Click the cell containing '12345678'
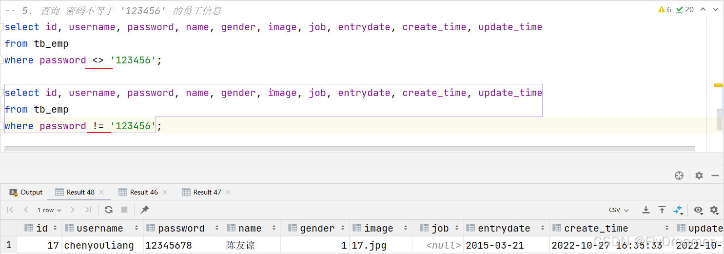 pos(183,245)
